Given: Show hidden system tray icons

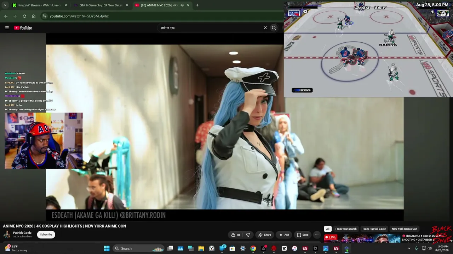Looking at the screenshot, I should coord(409,248).
